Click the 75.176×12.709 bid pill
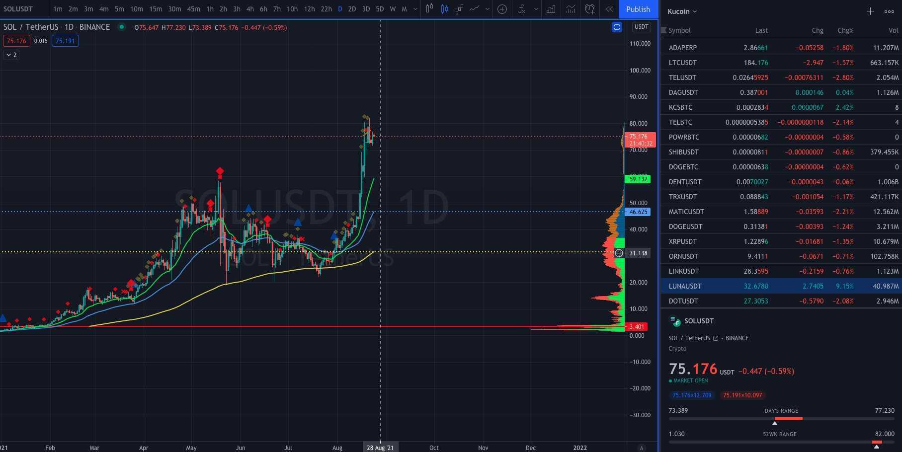The width and height of the screenshot is (902, 452). point(692,395)
